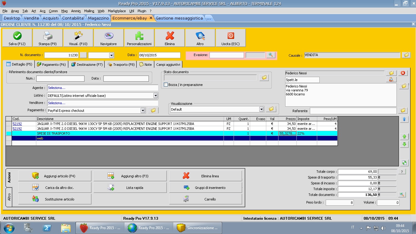Click the magnifier next to Evasione field
This screenshot has width=416, height=234.
[x=271, y=55]
